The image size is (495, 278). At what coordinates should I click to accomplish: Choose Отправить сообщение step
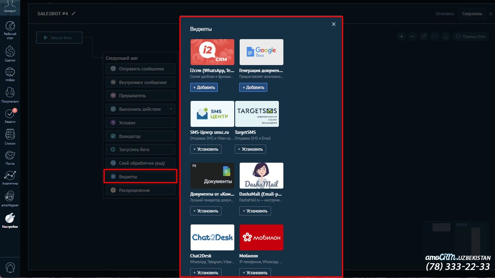[141, 69]
